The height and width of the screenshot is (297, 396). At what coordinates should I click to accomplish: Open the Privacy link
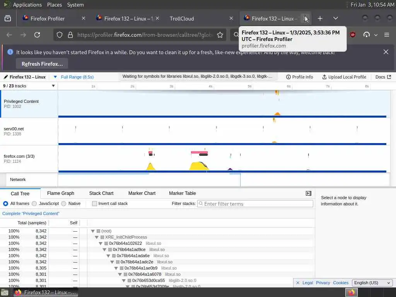tap(323, 283)
